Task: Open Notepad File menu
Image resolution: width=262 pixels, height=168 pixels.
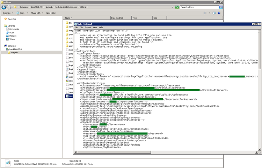Action: click(76, 27)
